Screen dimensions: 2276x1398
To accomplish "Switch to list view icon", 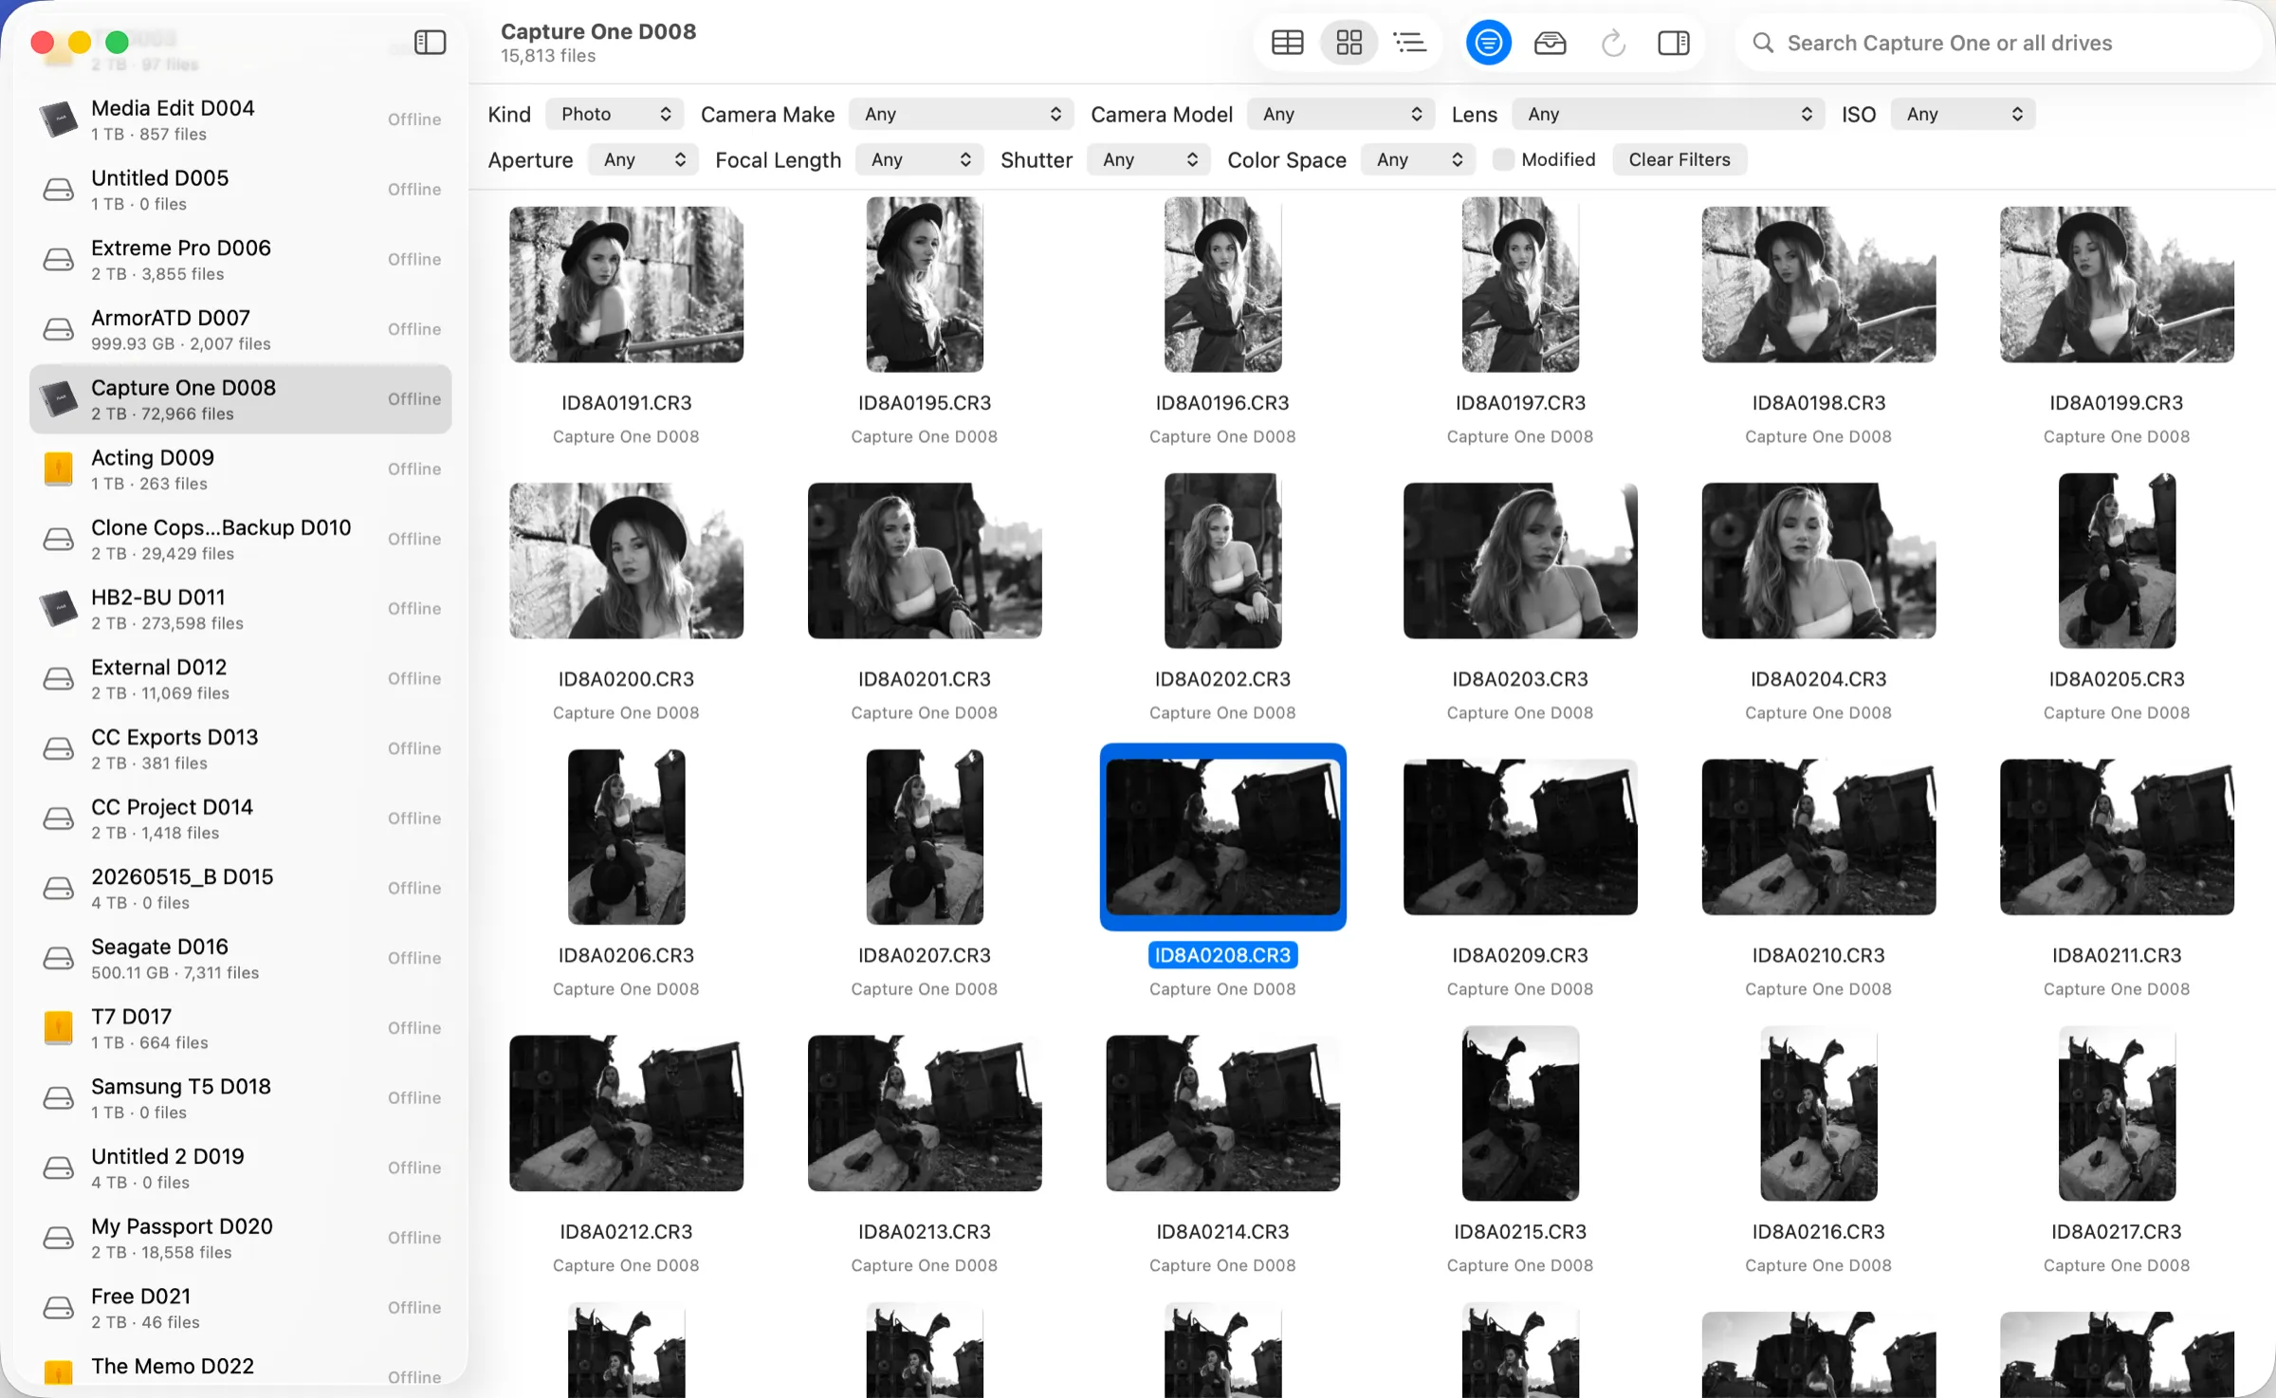I will [x=1410, y=43].
